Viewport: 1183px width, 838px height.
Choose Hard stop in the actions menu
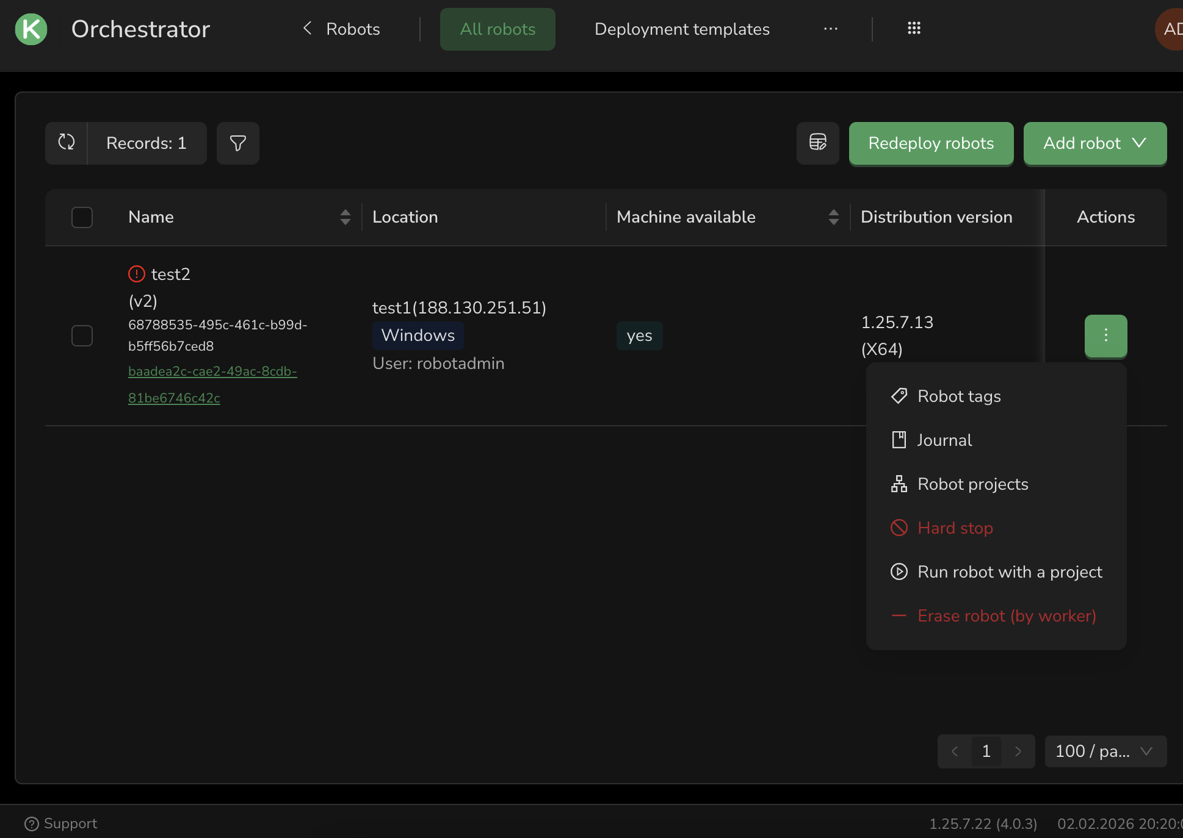tap(955, 528)
